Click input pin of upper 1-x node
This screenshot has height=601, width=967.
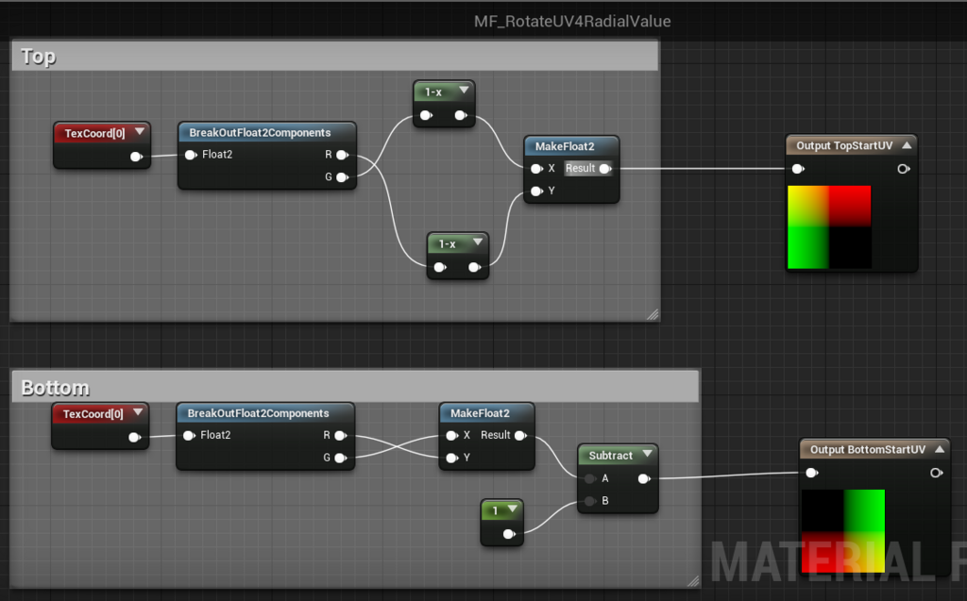pyautogui.click(x=426, y=115)
